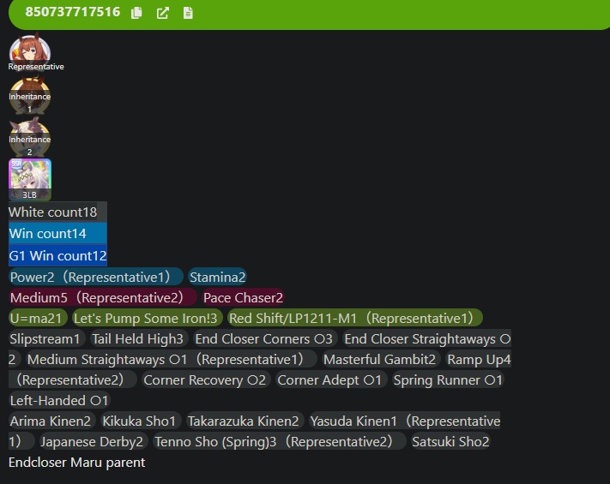Click the Yasuda Kinen1 race tag
This screenshot has height=484, width=610.
[x=405, y=421]
